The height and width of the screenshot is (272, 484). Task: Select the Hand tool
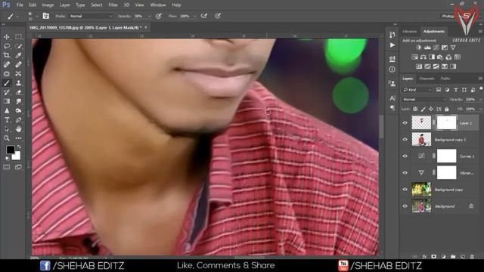pos(18,129)
